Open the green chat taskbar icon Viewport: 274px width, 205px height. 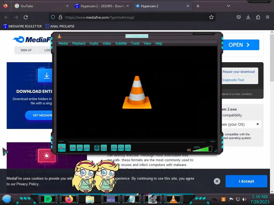(x=48, y=199)
